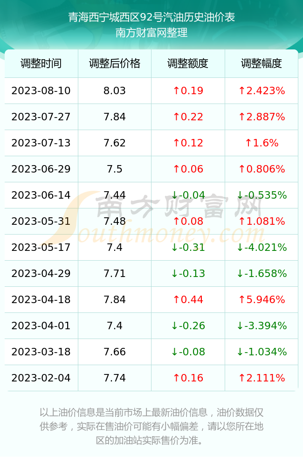Select the ↓-0.04 adjustment on 2023-06-14
Screen dimensions: 303x457
[188, 195]
